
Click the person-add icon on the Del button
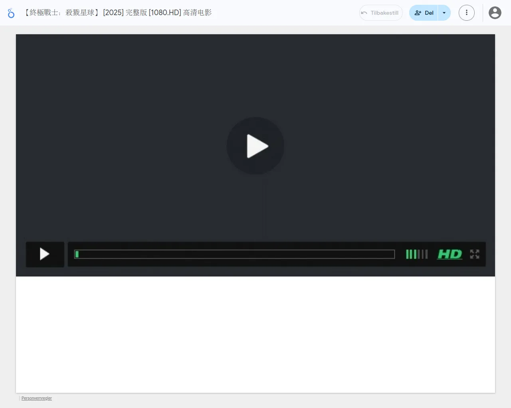point(418,13)
